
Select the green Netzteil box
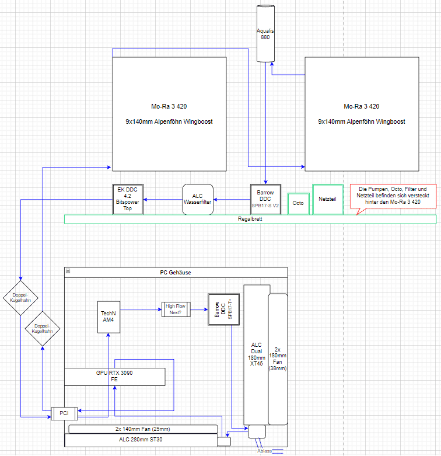coord(328,199)
